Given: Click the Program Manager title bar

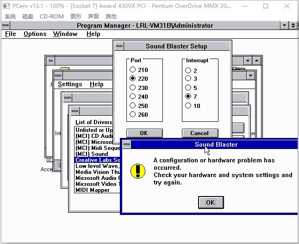Looking at the screenshot, I should pyautogui.click(x=145, y=25).
